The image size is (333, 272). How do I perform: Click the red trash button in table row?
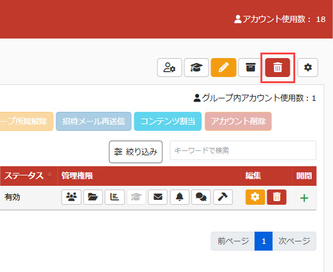(x=276, y=197)
